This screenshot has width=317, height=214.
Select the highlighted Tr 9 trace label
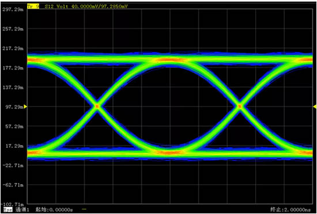pos(33,7)
